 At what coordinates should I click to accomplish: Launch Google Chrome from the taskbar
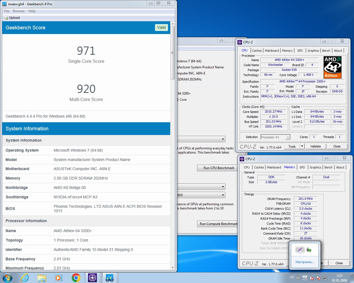coord(76,278)
